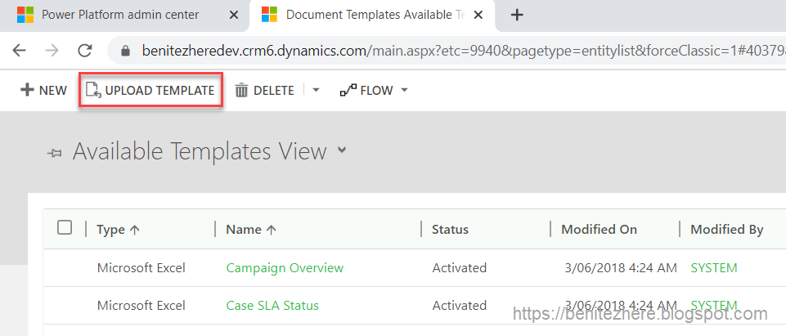Go back in browser history
Screen dimensions: 786x336
point(19,50)
